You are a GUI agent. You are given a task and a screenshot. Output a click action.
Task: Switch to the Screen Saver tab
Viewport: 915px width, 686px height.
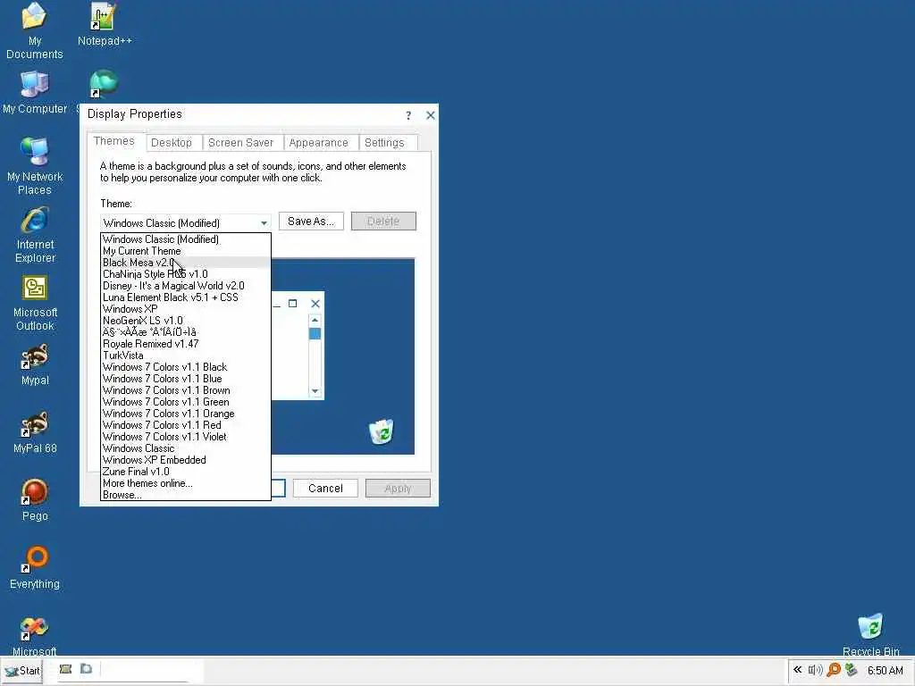(241, 143)
